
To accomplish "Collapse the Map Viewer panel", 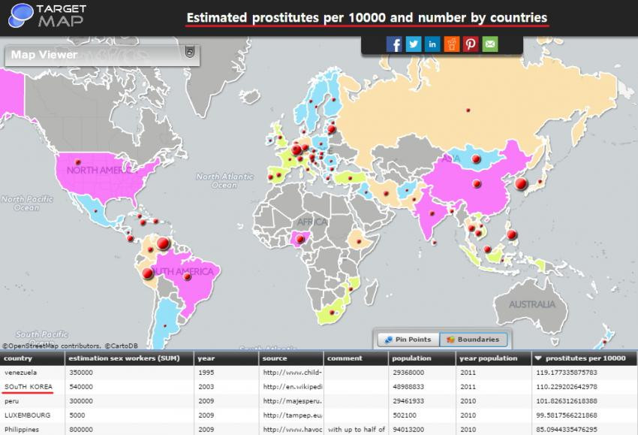I will (190, 53).
